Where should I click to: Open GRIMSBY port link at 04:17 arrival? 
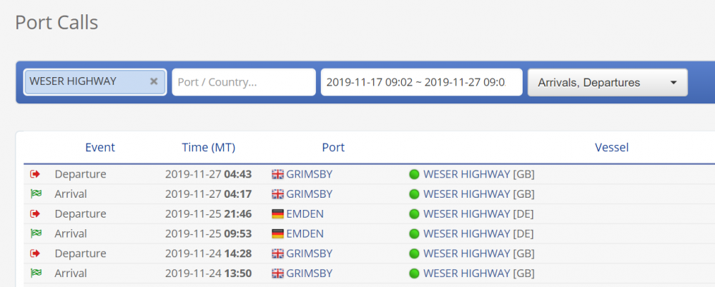click(x=309, y=194)
